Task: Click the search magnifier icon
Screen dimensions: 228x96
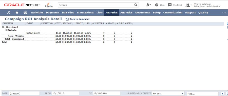Action: [136, 5]
